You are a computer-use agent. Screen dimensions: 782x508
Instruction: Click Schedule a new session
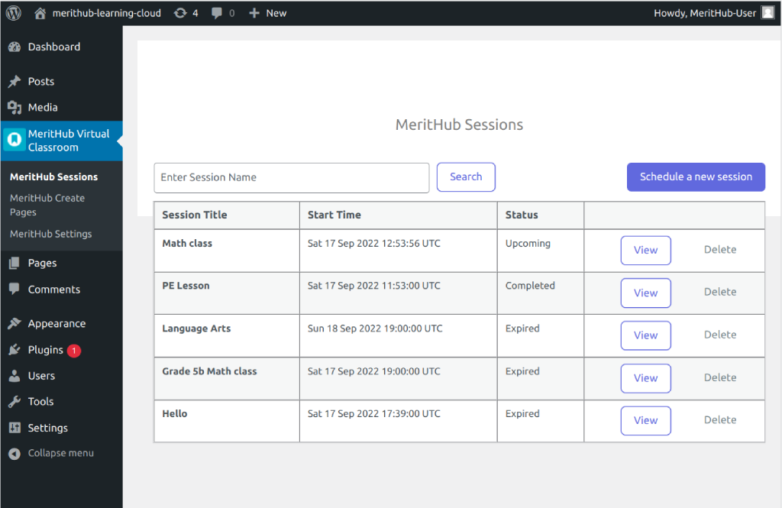click(x=696, y=177)
